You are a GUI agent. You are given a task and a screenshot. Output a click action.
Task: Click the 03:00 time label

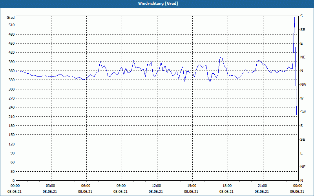[x=50, y=186]
